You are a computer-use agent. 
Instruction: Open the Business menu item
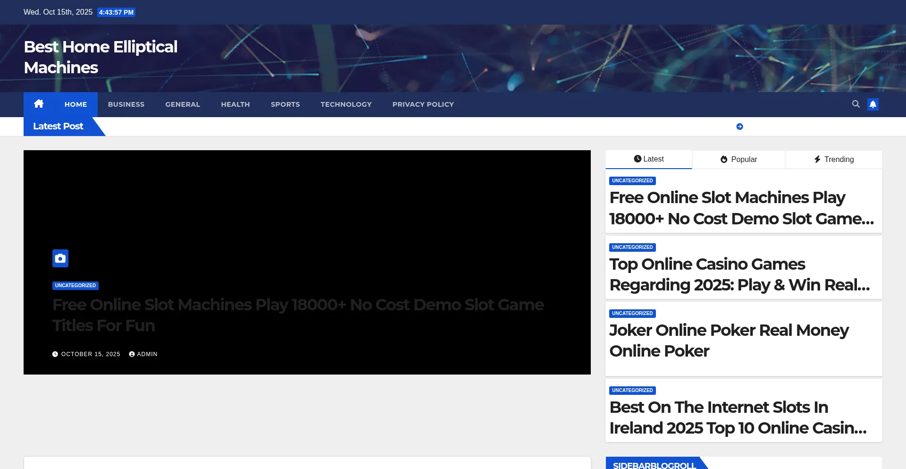click(126, 104)
